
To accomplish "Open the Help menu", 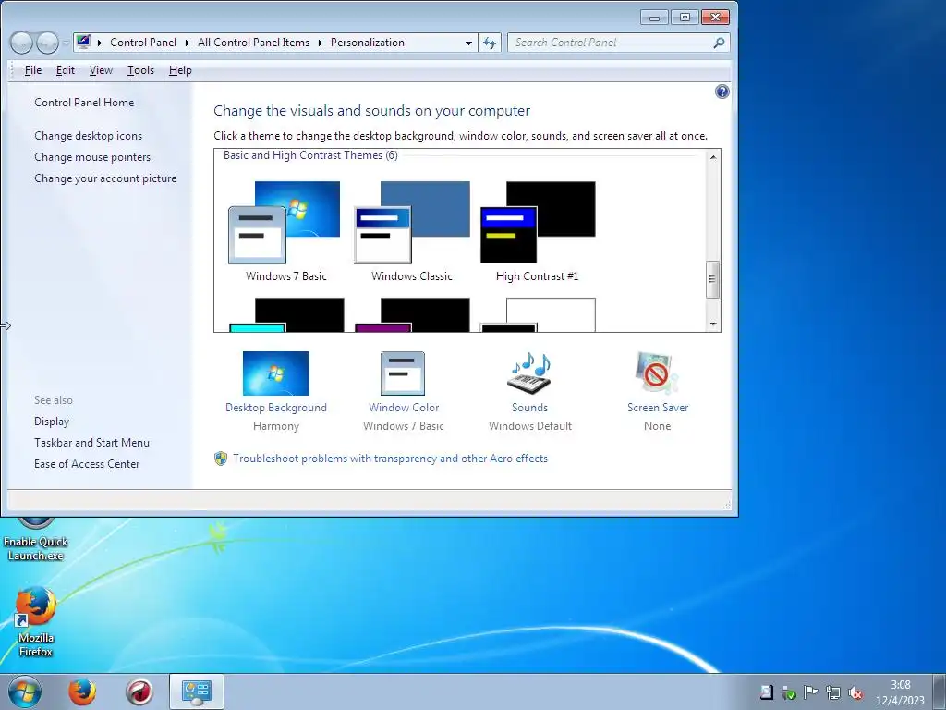I will point(180,70).
